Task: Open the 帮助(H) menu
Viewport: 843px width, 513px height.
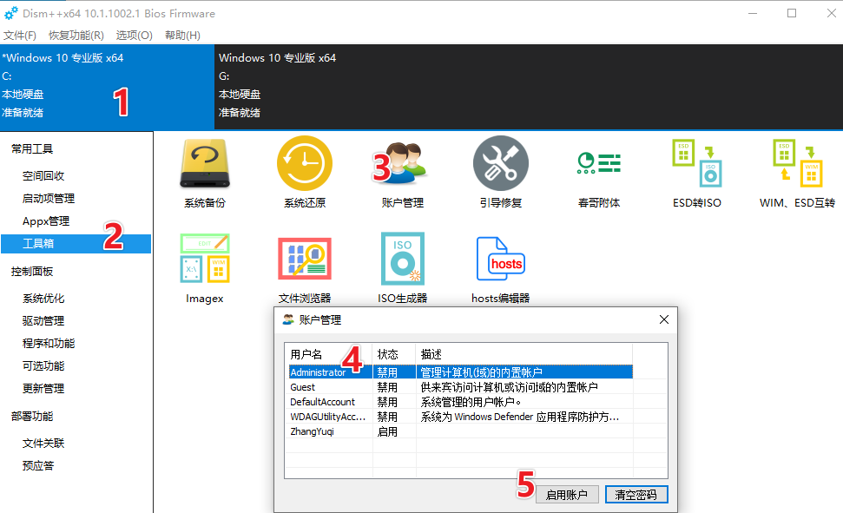Action: pyautogui.click(x=183, y=35)
